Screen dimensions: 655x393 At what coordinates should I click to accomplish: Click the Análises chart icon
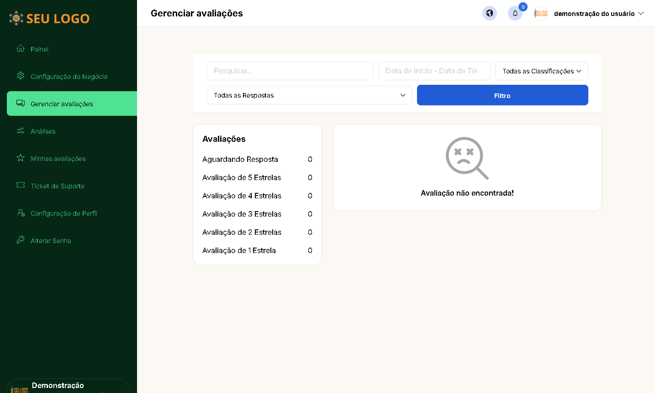[21, 131]
